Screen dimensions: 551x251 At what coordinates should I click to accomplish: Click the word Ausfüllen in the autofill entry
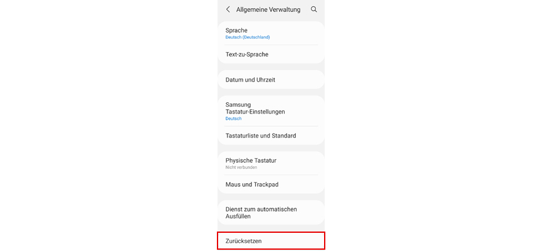click(x=238, y=216)
